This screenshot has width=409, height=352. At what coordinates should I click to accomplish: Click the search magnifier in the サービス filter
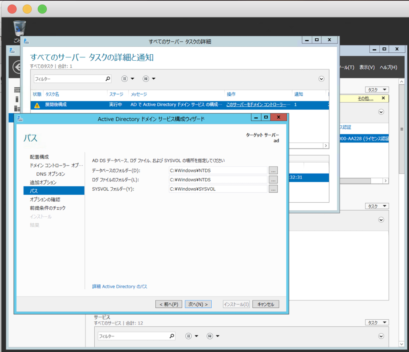pyautogui.click(x=172, y=336)
